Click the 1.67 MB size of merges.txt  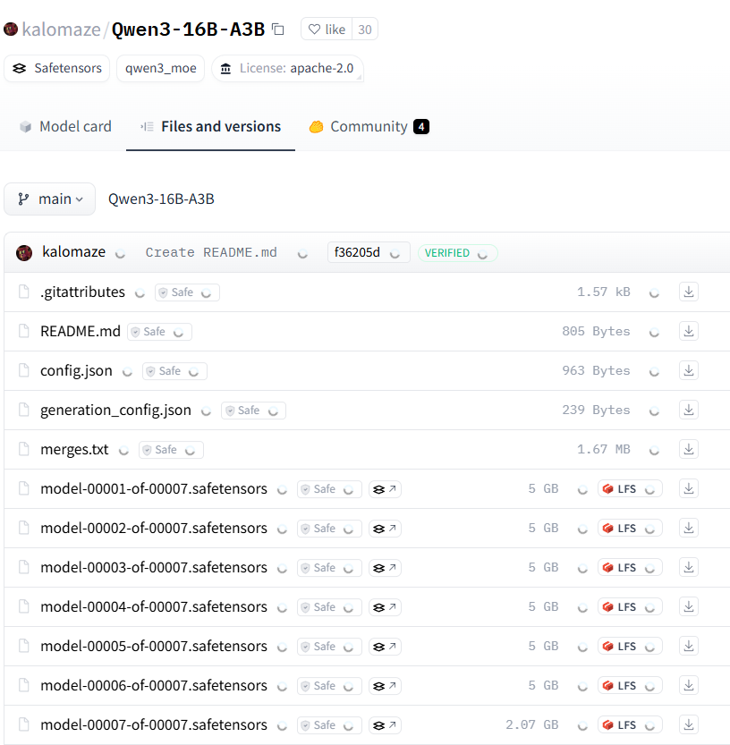[x=604, y=450]
